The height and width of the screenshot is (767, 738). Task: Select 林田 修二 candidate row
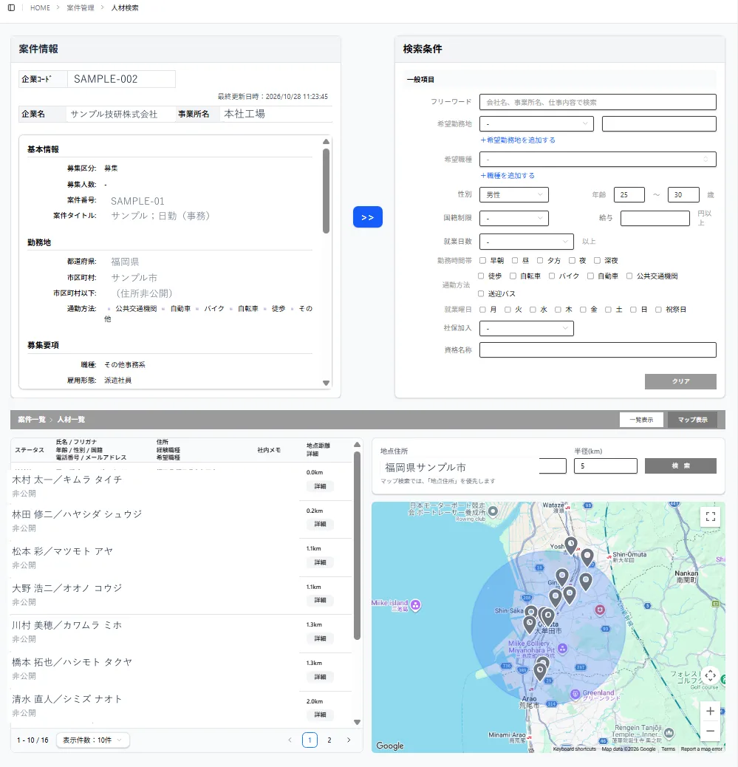[181, 520]
